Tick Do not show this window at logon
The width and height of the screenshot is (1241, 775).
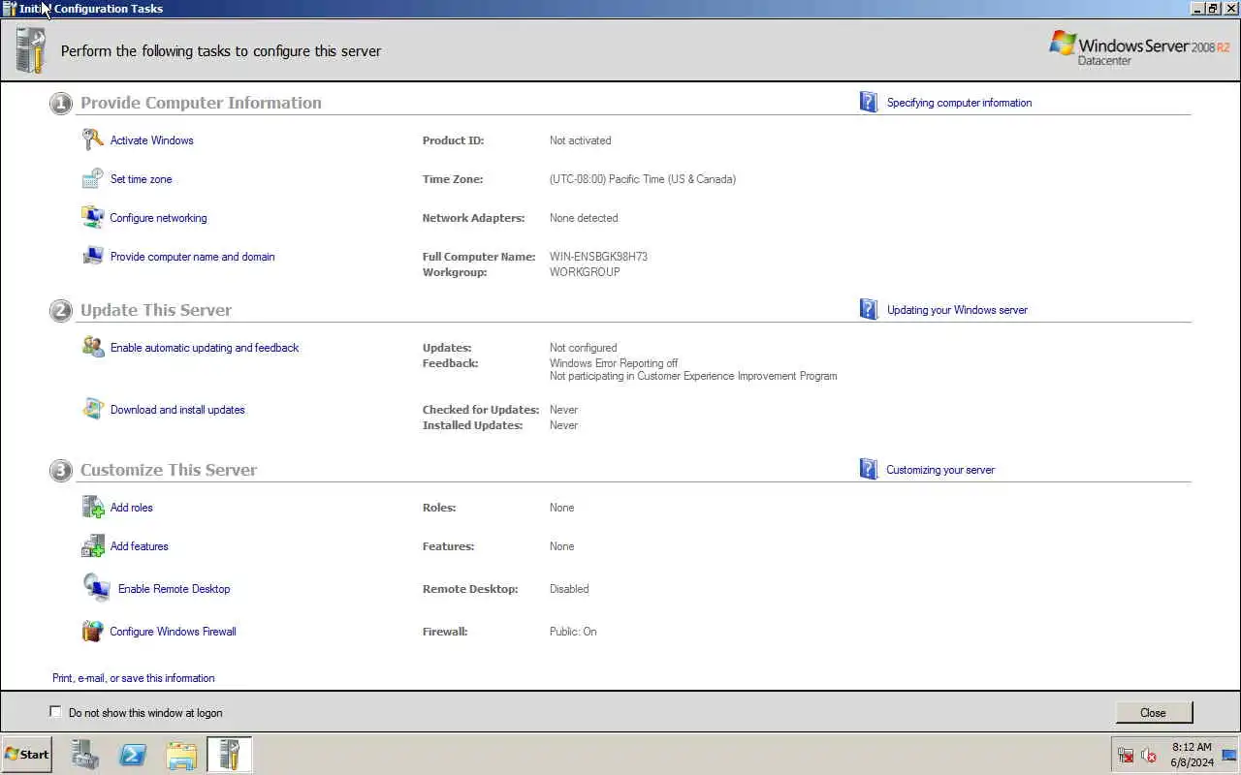(x=55, y=712)
